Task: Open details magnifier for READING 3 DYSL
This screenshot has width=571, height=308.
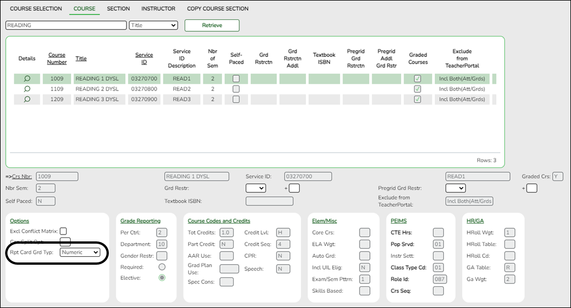Action: point(27,99)
